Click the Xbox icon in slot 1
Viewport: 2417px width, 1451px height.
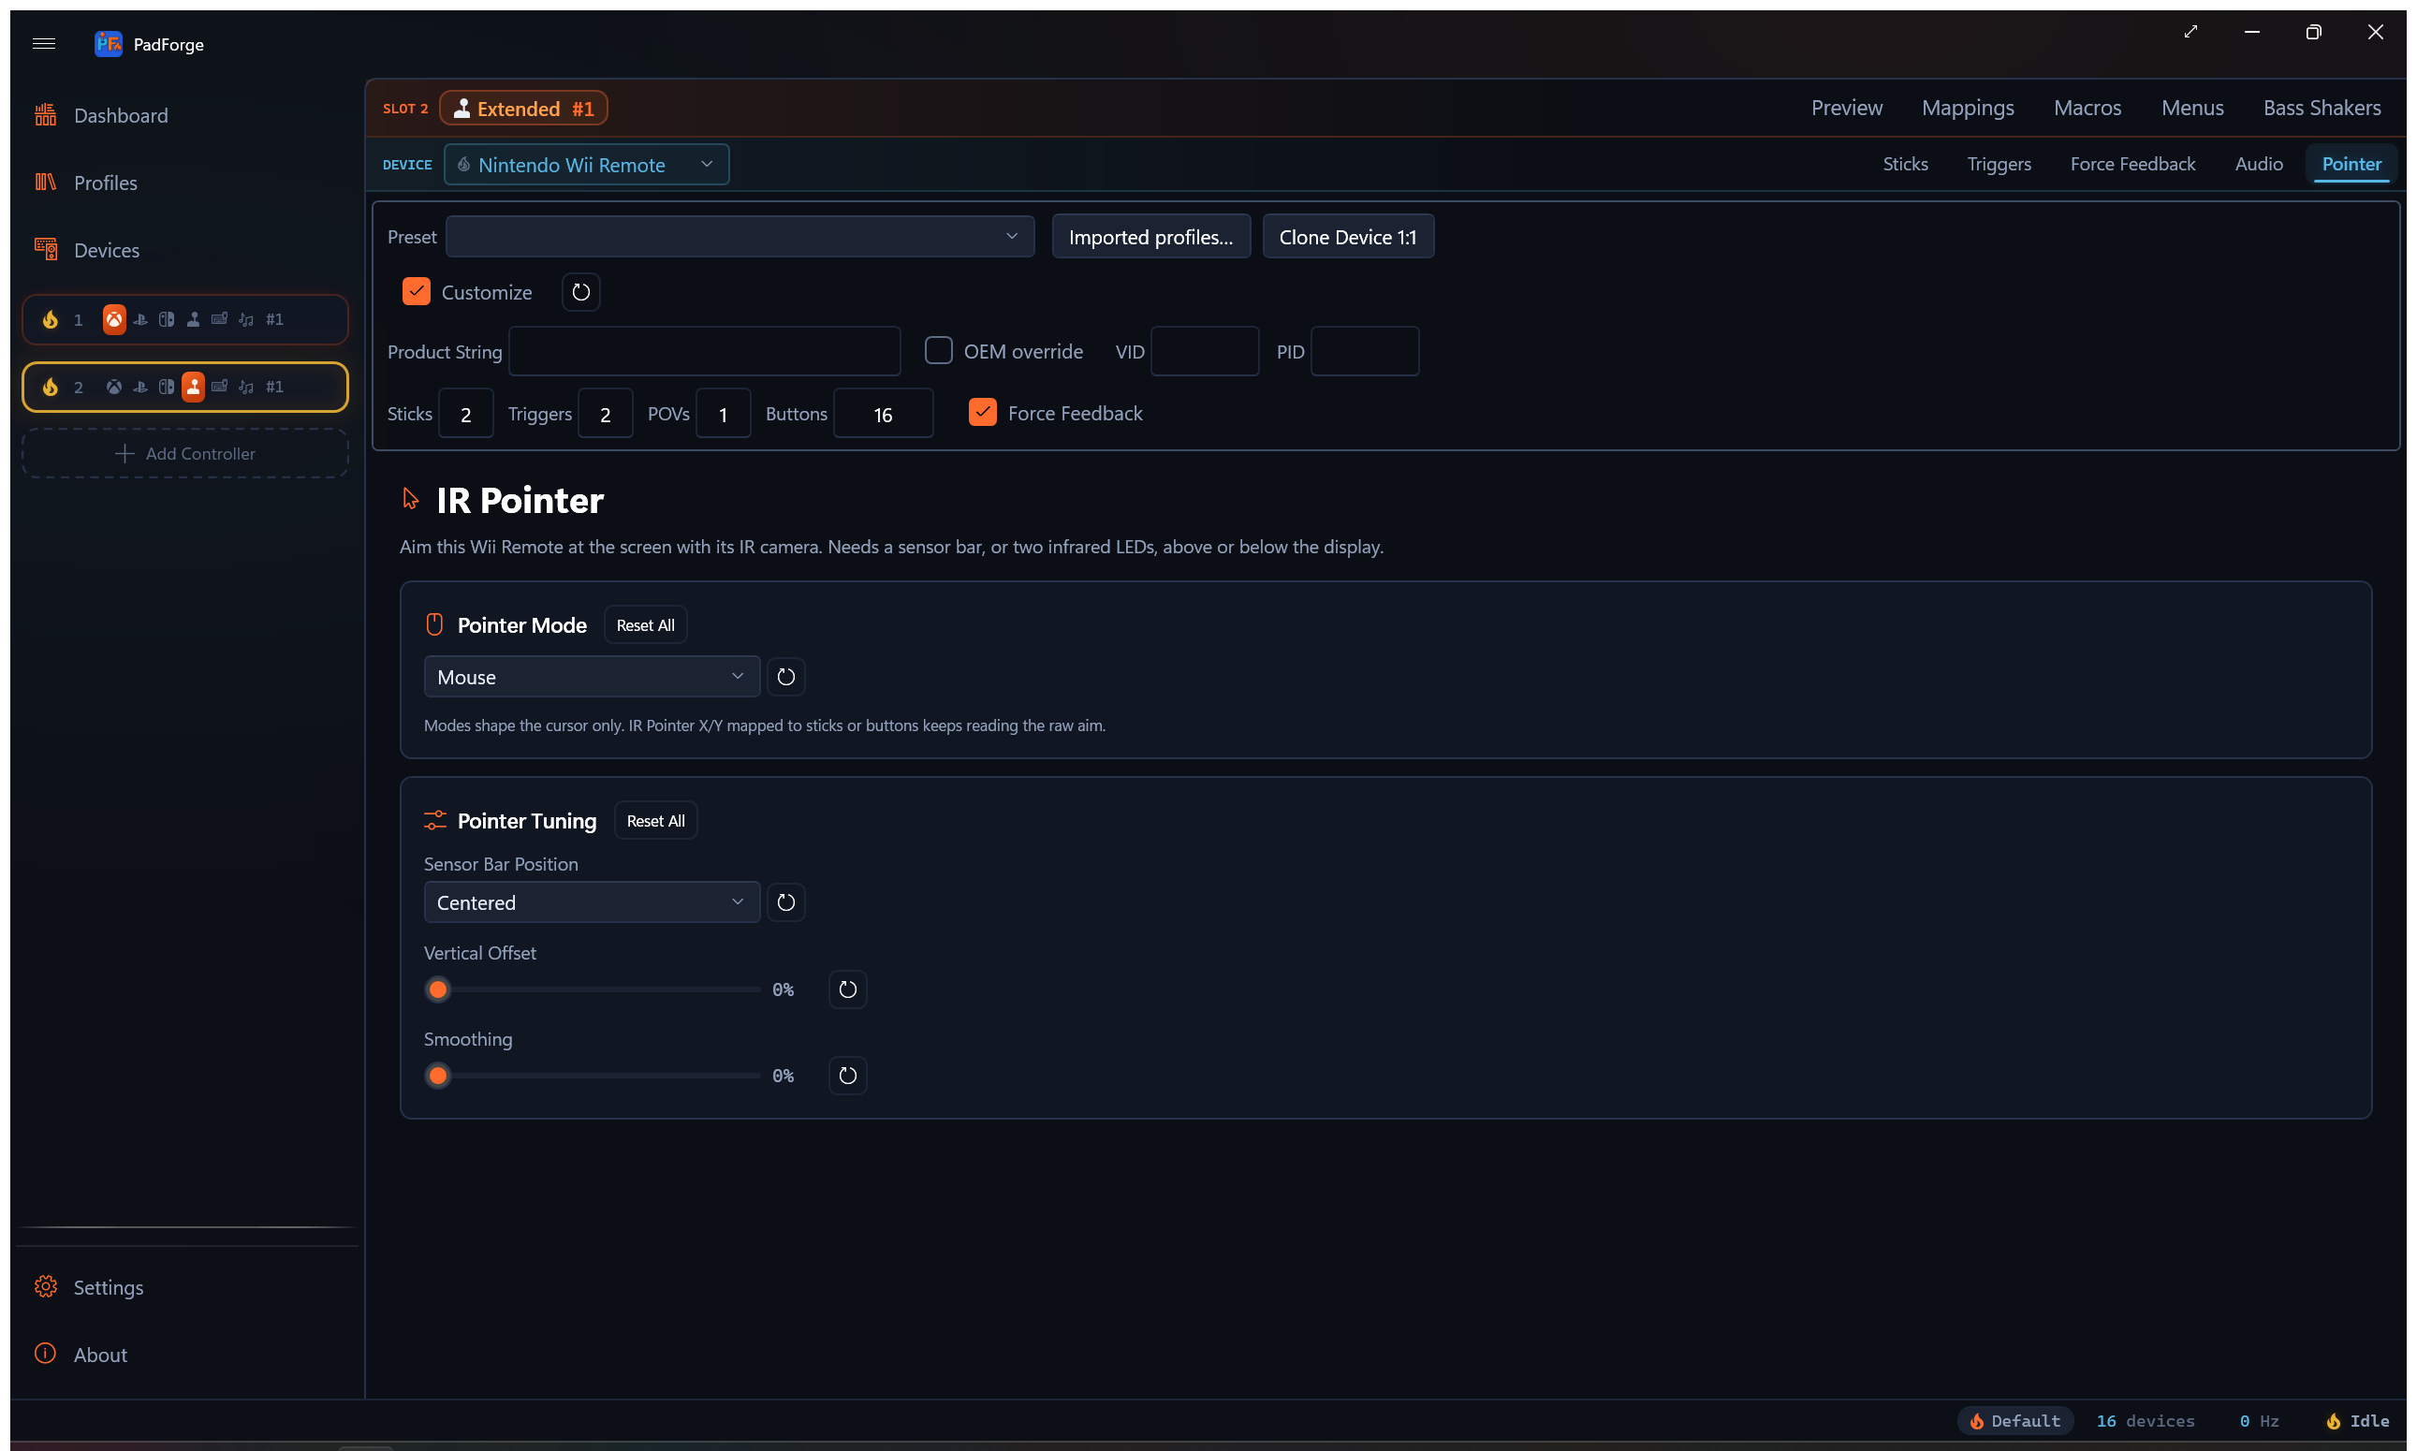coord(114,318)
